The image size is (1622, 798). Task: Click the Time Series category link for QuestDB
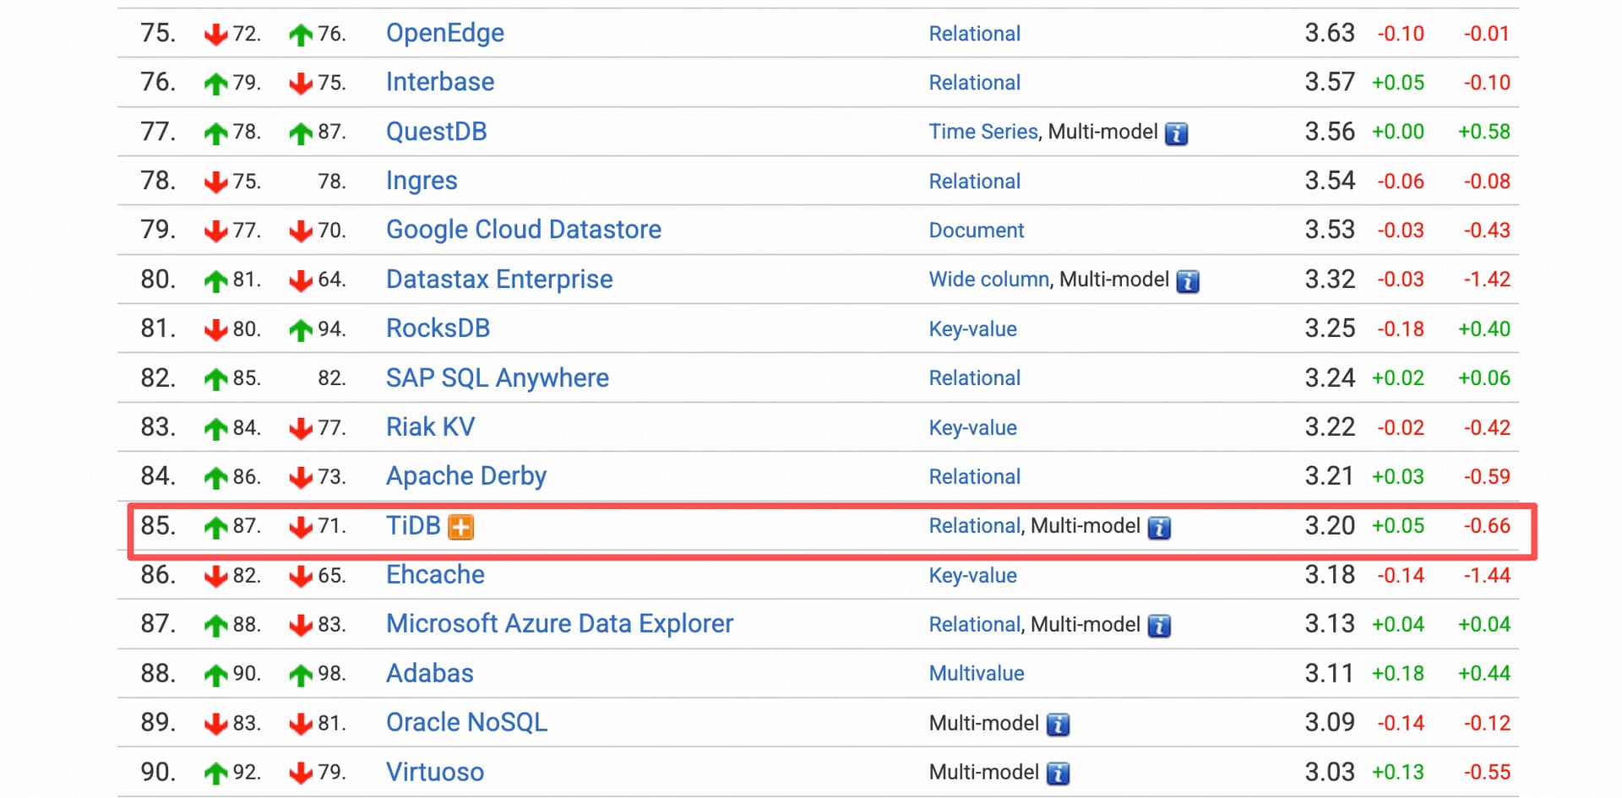coord(982,132)
